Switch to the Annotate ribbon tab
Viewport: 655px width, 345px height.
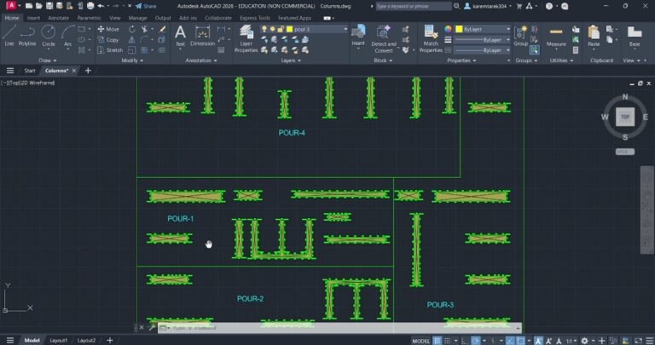59,18
